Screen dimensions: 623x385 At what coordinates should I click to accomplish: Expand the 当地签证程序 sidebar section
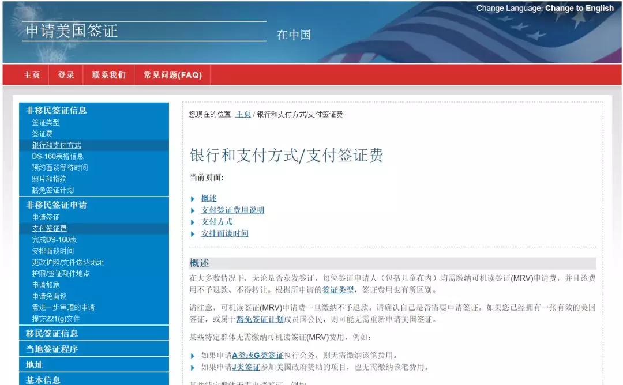click(x=52, y=349)
